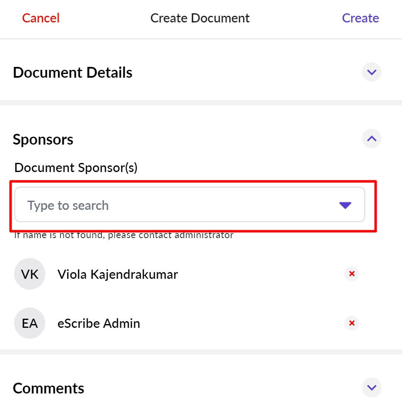Expand the Comments section

(371, 387)
